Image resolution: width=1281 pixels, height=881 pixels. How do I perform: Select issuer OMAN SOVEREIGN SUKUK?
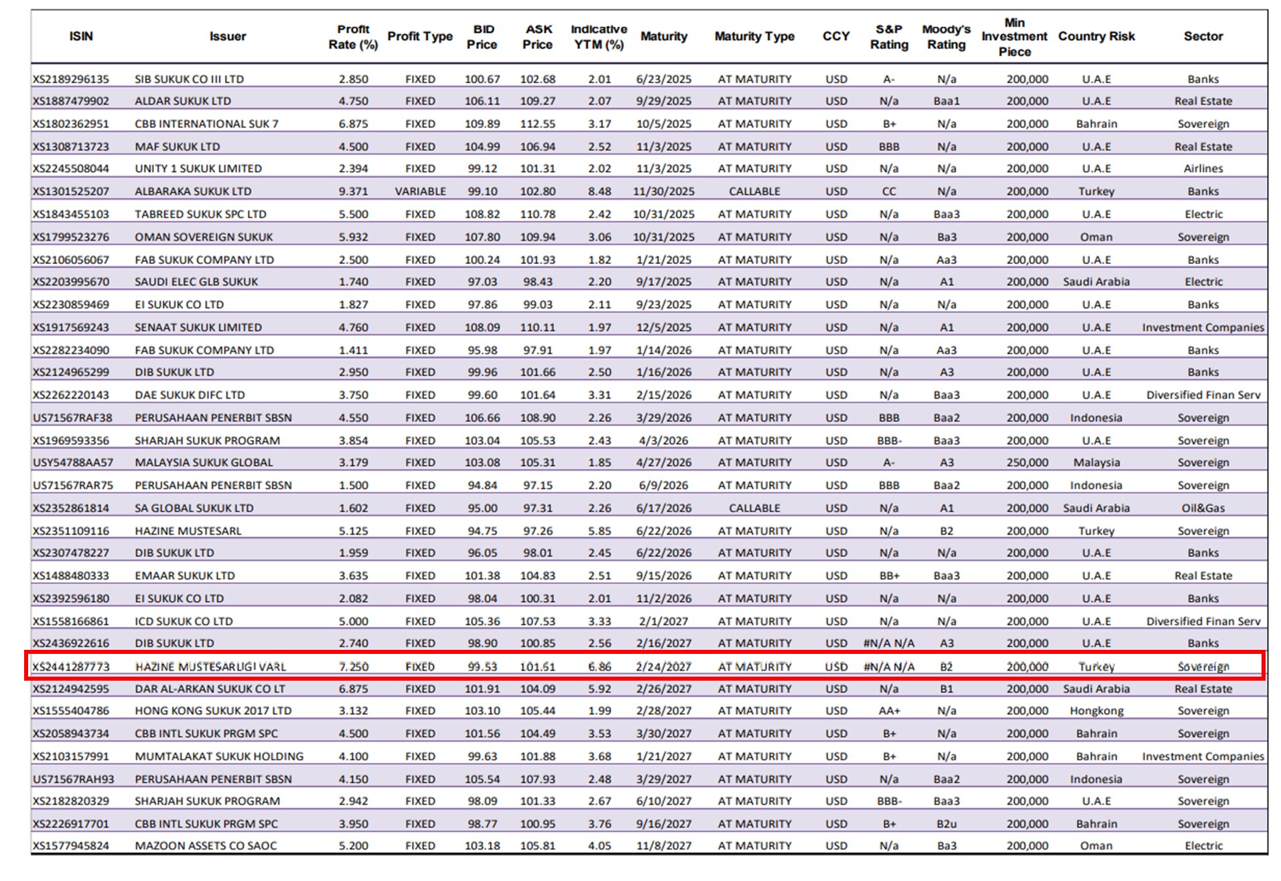coord(204,237)
